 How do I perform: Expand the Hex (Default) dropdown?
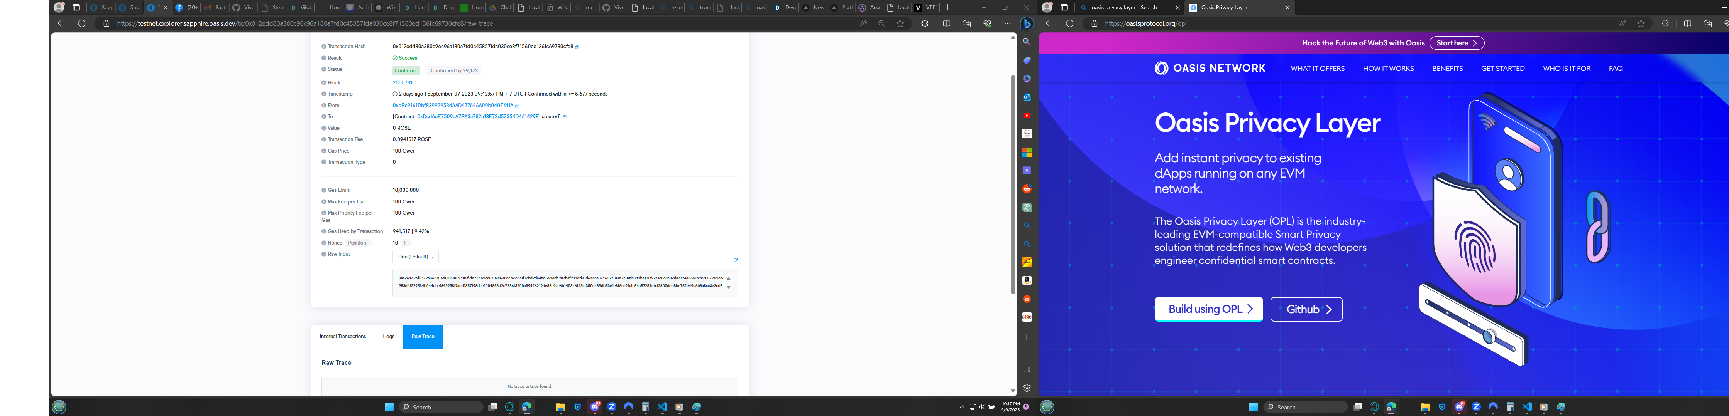coord(416,257)
